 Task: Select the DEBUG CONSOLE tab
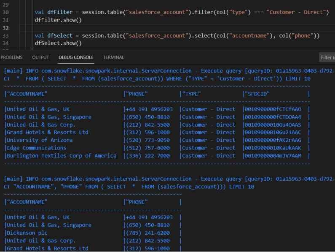[x=76, y=57]
